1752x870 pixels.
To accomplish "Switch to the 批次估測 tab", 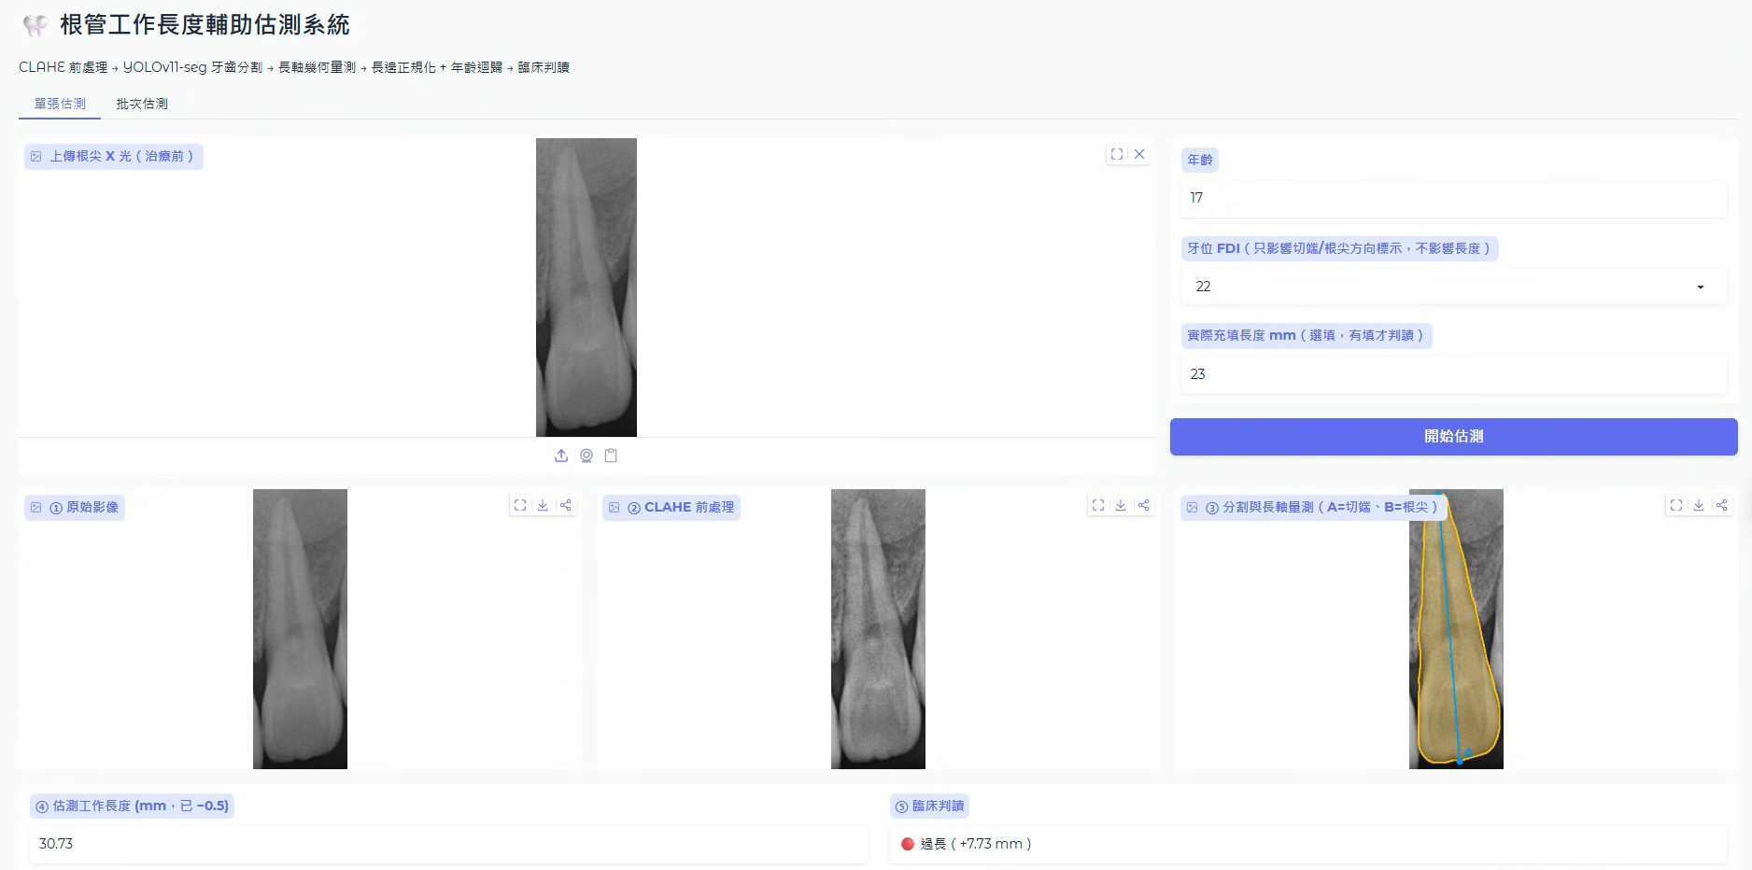I will [x=142, y=104].
